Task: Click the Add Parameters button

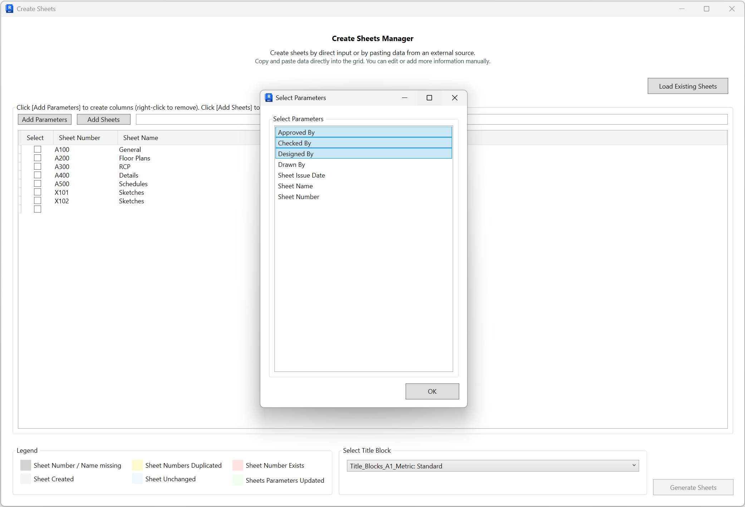Action: 44,119
